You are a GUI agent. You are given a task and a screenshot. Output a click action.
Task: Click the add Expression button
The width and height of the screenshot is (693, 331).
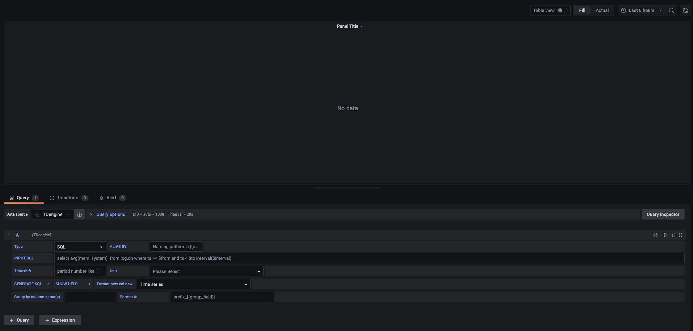coord(60,320)
